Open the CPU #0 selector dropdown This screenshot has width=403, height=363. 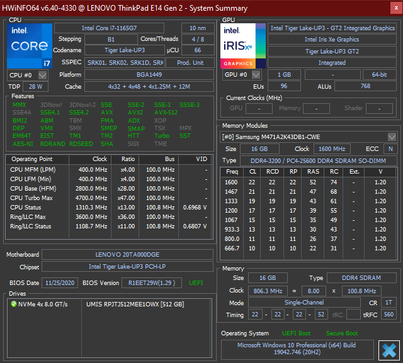coord(42,75)
